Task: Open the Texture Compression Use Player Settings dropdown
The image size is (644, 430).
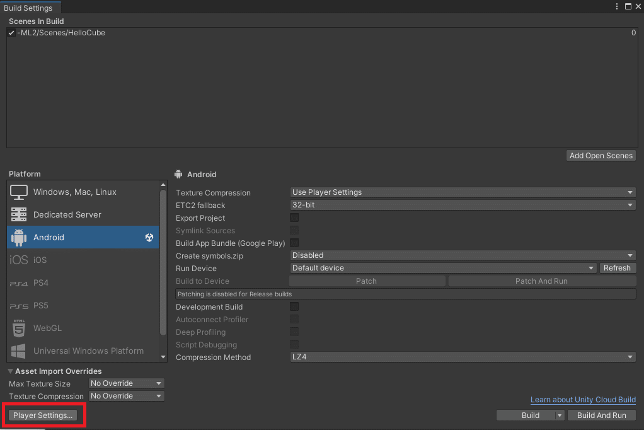Action: pos(463,192)
